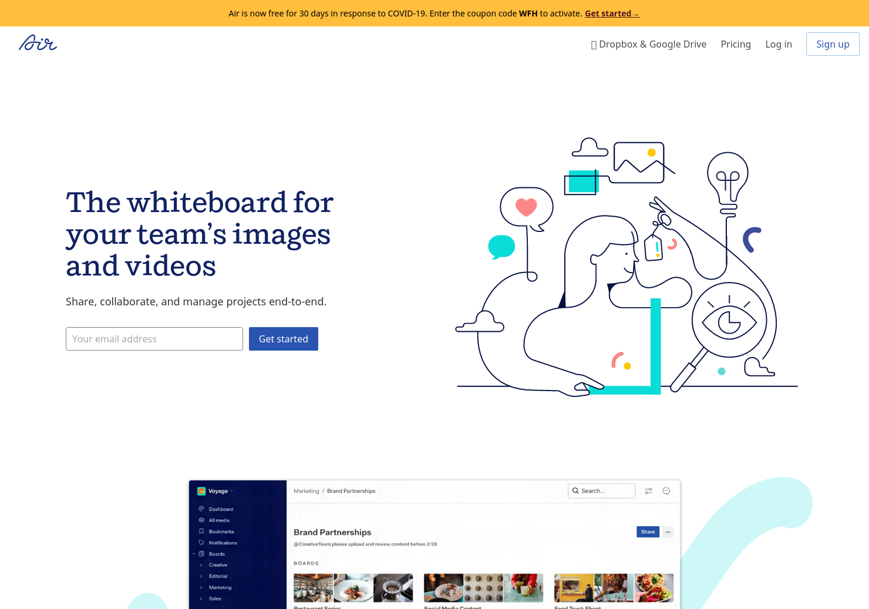Click the Voyage workspace logo icon
The image size is (869, 609).
tap(201, 491)
